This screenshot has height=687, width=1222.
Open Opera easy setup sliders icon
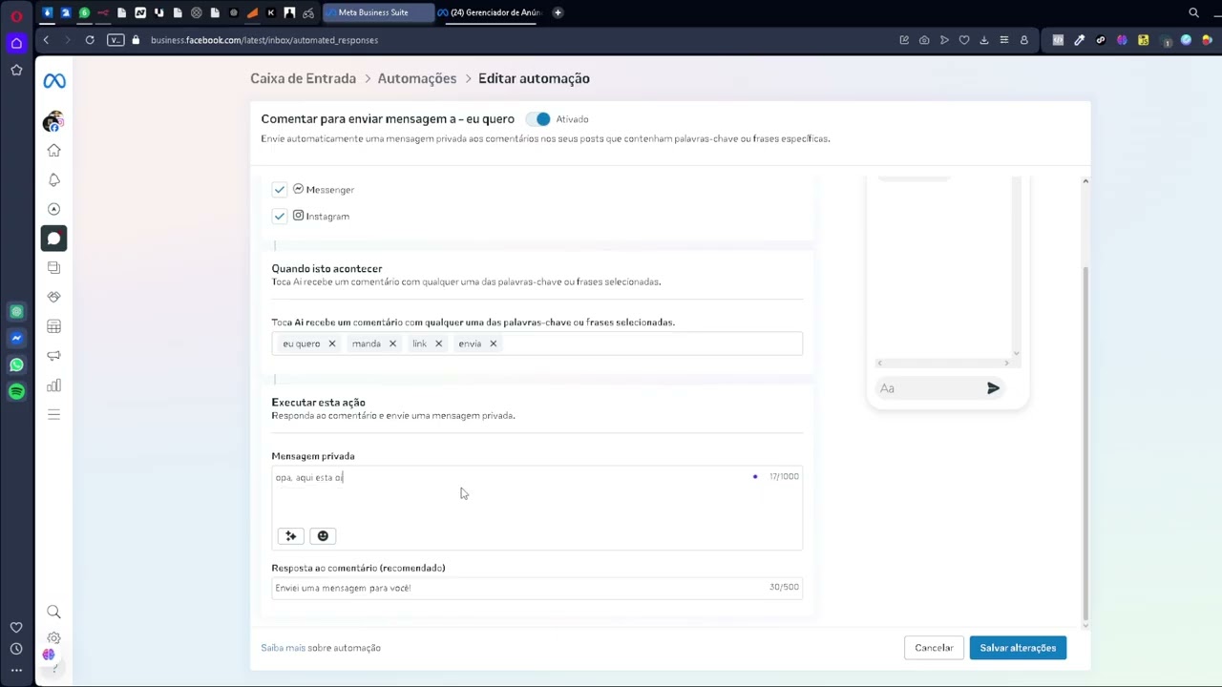tap(1003, 40)
